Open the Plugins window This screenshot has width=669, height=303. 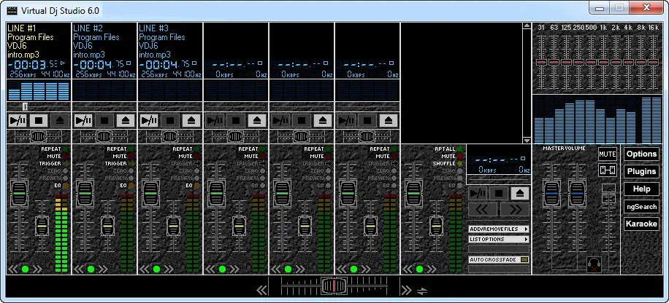641,171
